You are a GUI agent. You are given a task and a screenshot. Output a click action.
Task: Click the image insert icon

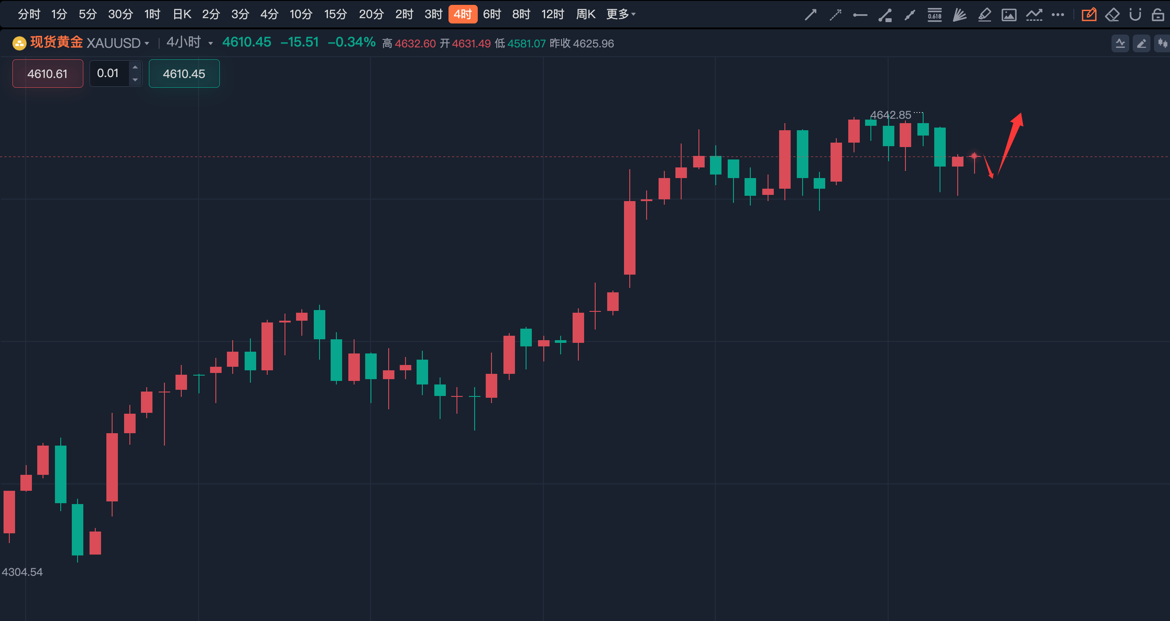click(x=1009, y=15)
